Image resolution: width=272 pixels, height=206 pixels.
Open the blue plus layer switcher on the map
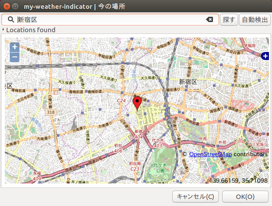pyautogui.click(x=265, y=56)
